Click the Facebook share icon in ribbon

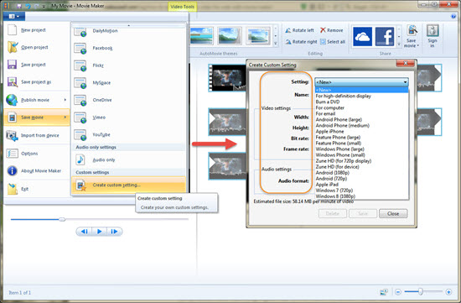[385, 37]
